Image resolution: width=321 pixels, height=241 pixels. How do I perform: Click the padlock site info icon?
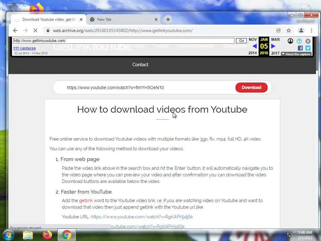(x=48, y=30)
